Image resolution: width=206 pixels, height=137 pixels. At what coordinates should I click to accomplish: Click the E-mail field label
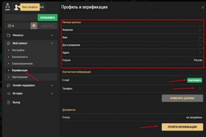pyautogui.click(x=66, y=80)
